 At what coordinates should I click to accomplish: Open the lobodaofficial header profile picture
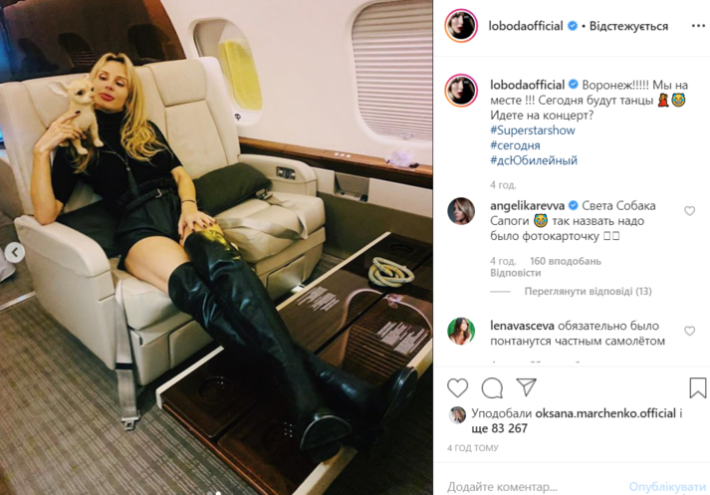(461, 25)
